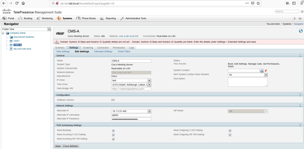
Task: Collapse the Configuration section
Action: tap(300, 95)
